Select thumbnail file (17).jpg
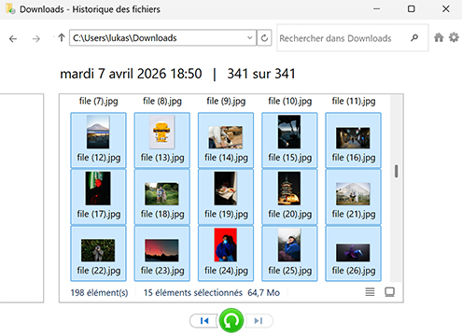The width and height of the screenshot is (462, 336). point(98,197)
